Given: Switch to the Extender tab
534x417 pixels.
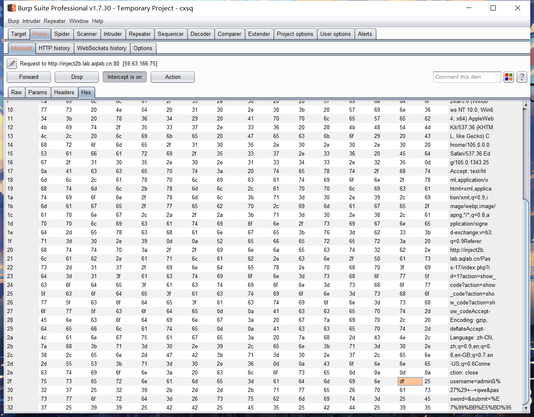Looking at the screenshot, I should click(259, 34).
